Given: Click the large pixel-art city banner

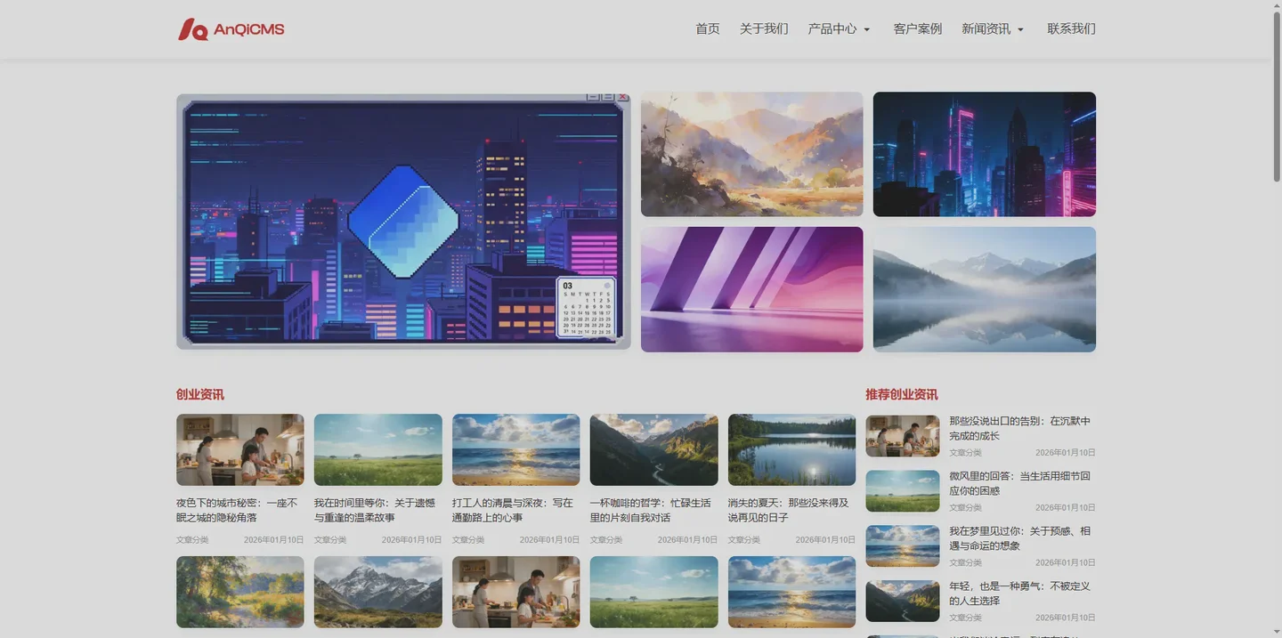Looking at the screenshot, I should [403, 222].
